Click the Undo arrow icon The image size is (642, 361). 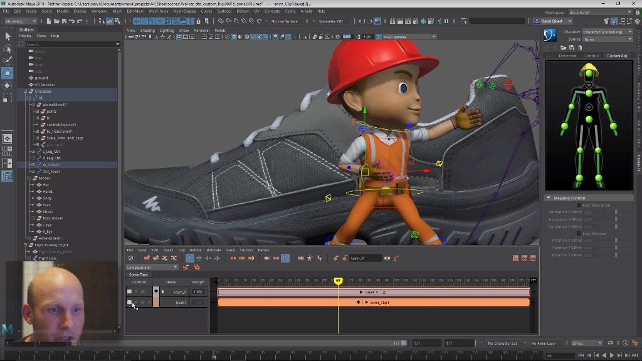point(71,21)
